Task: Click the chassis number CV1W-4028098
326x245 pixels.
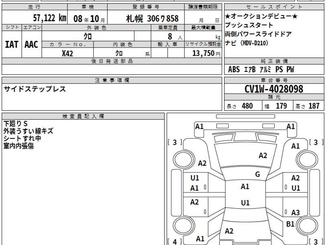Action: pos(274,89)
